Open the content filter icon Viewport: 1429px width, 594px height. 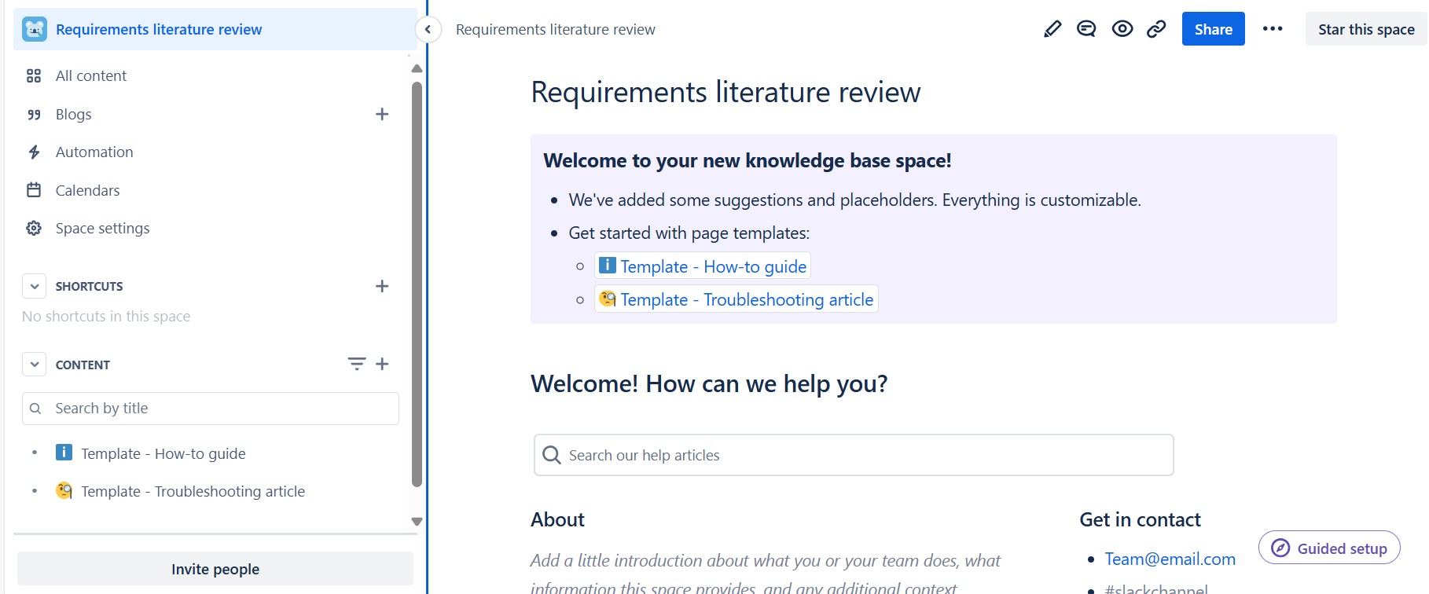(x=357, y=364)
